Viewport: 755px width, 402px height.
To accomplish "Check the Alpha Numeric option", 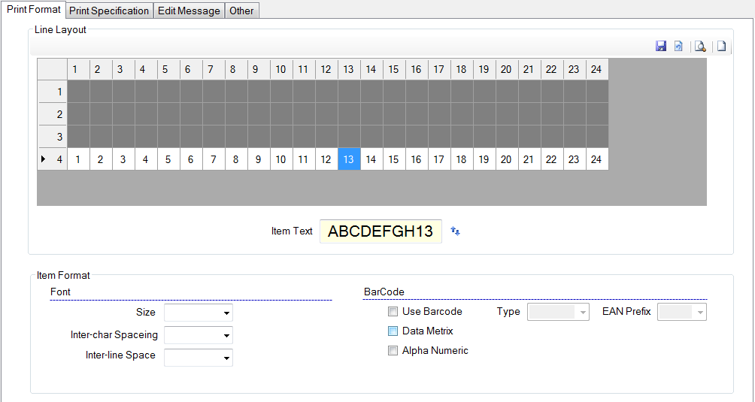I will tap(393, 351).
